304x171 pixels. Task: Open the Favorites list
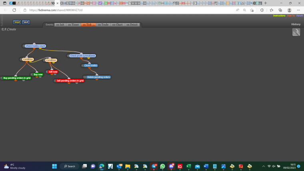pyautogui.click(x=272, y=10)
